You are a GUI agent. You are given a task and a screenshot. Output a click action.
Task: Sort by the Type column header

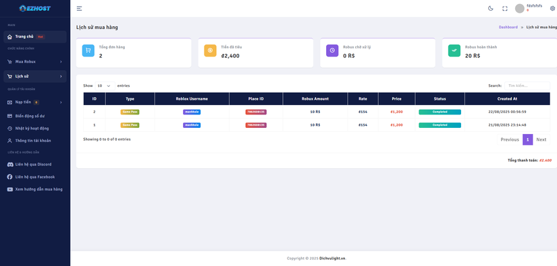130,99
